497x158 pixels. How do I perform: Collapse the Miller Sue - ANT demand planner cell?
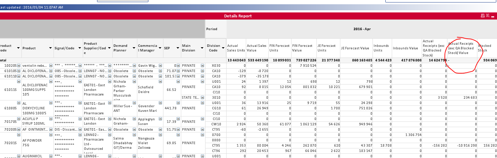click(135, 102)
